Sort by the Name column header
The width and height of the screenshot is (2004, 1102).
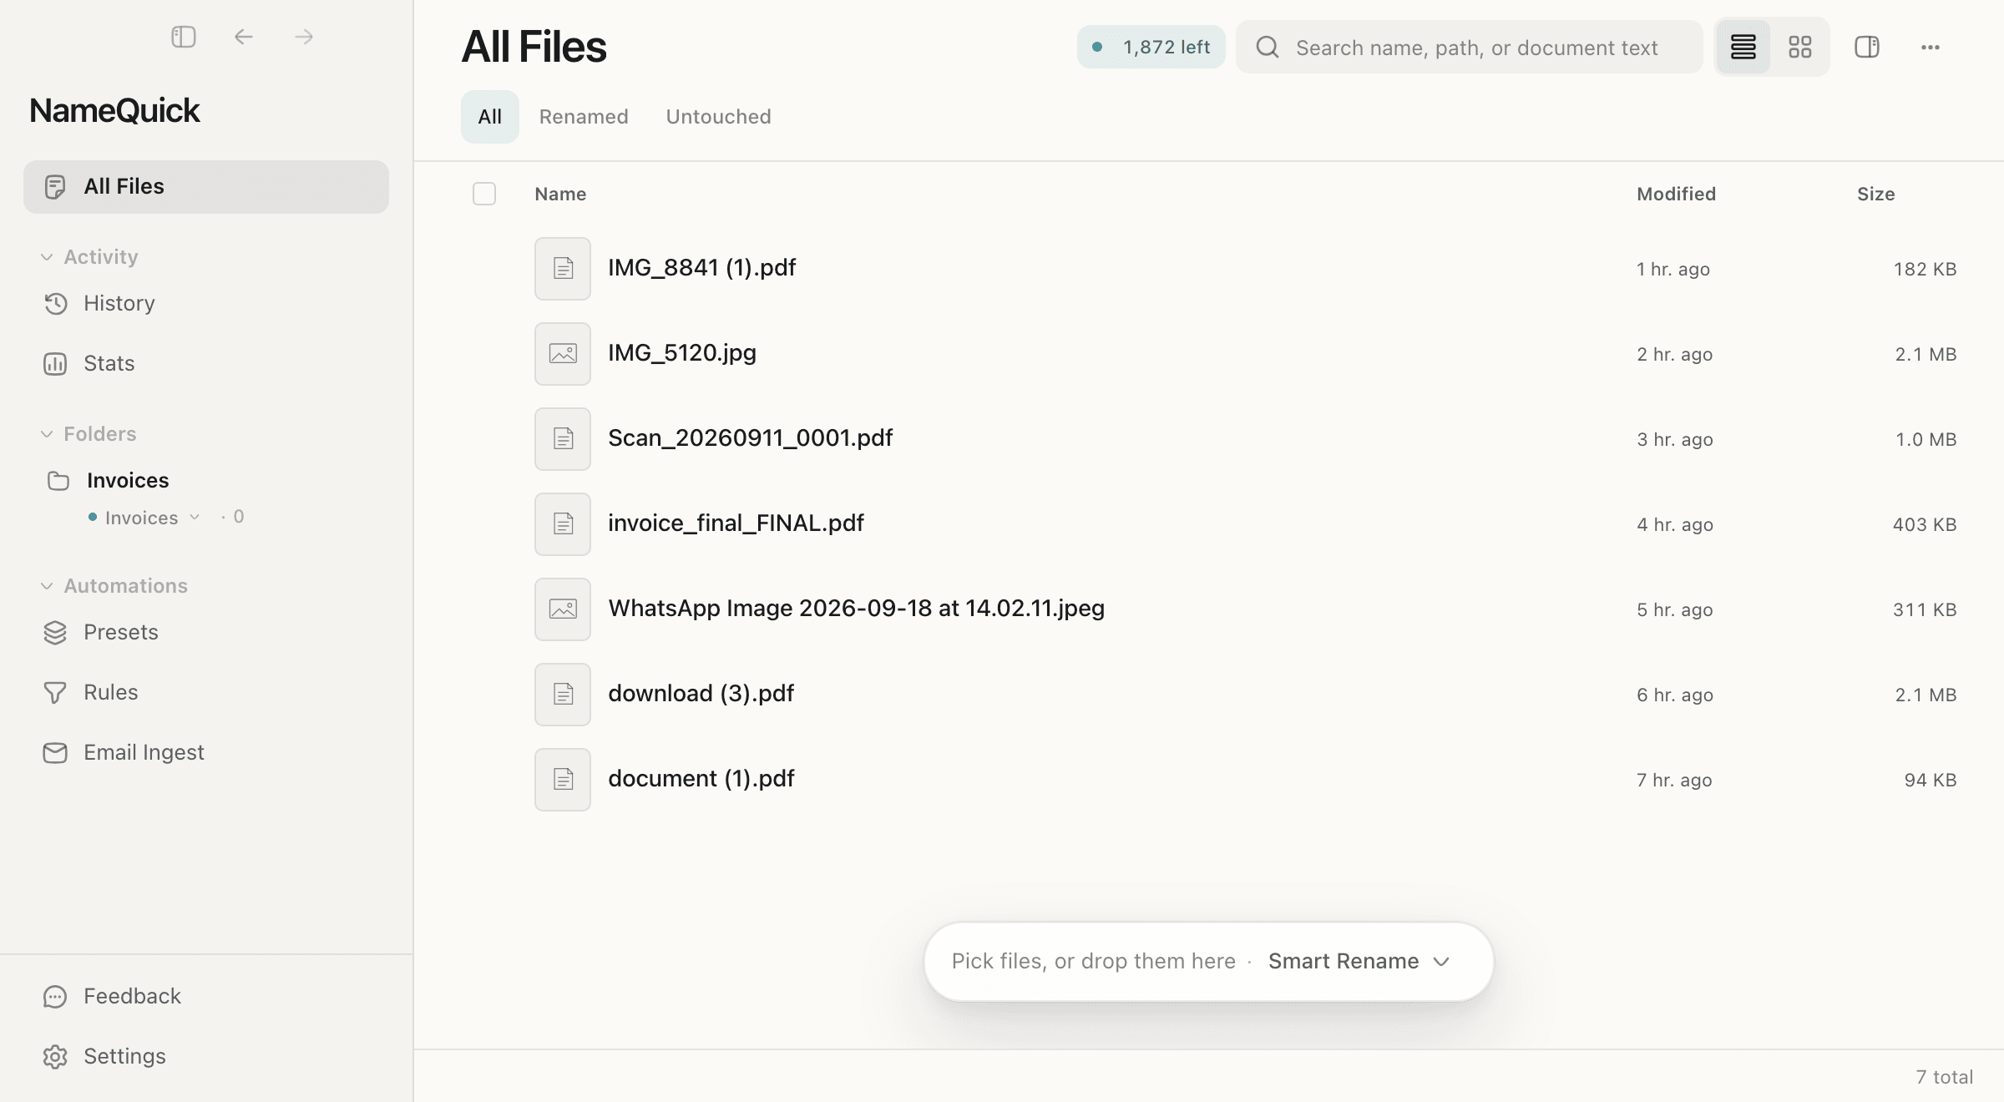560,194
